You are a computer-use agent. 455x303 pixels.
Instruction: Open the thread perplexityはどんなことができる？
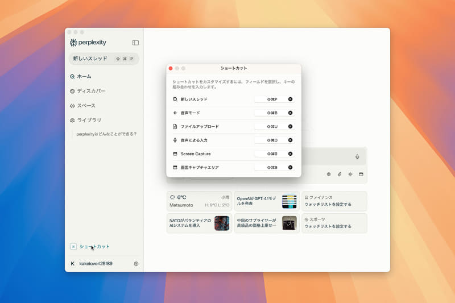coord(106,134)
